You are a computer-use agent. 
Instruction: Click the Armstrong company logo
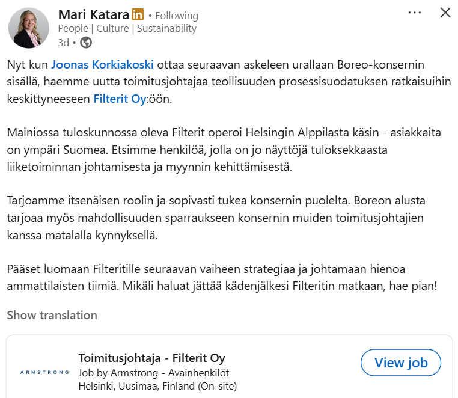(x=44, y=372)
